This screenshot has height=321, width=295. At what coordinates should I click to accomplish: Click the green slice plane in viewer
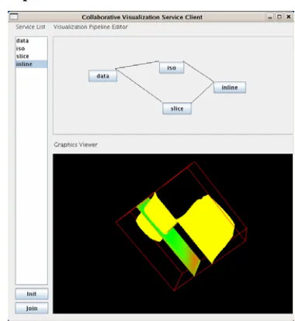pos(179,246)
